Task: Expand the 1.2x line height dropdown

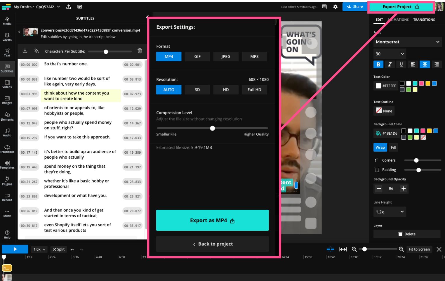Action: tap(389, 212)
